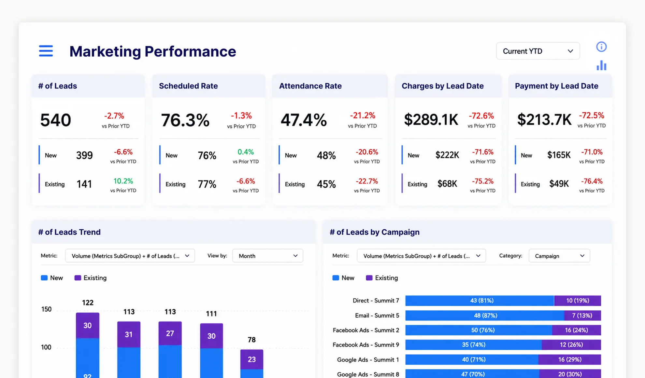Image resolution: width=645 pixels, height=378 pixels.
Task: Open Metric dropdown in Leads Trend panel
Action: pyautogui.click(x=130, y=256)
